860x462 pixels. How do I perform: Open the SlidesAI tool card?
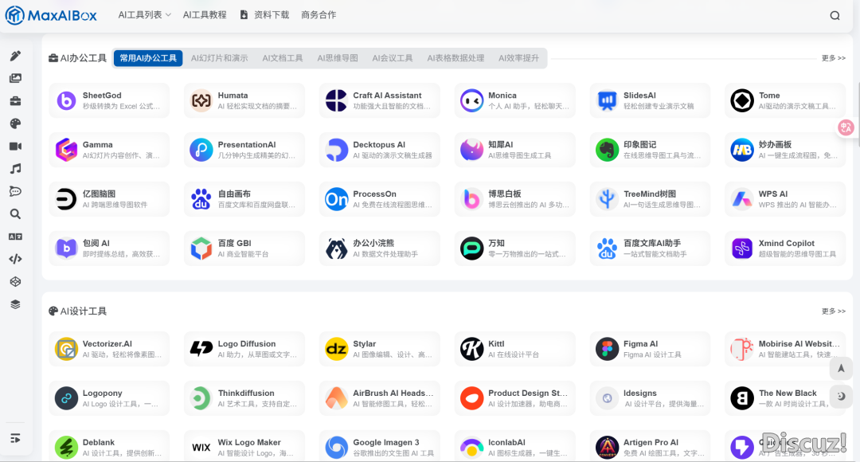coord(650,100)
